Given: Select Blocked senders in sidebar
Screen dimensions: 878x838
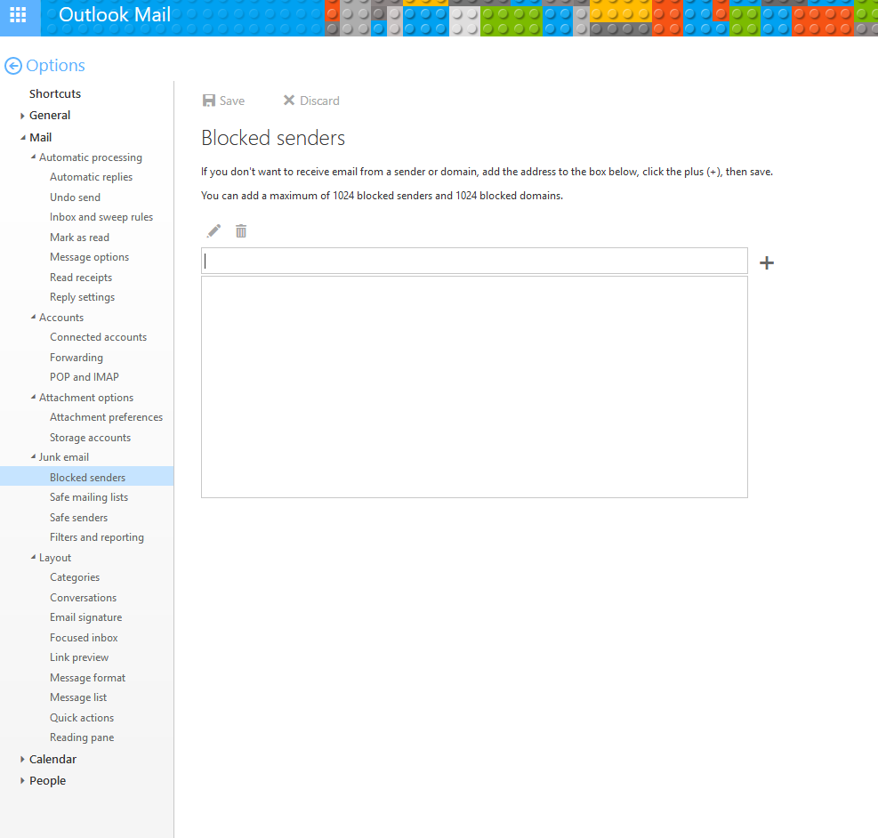Looking at the screenshot, I should click(87, 477).
